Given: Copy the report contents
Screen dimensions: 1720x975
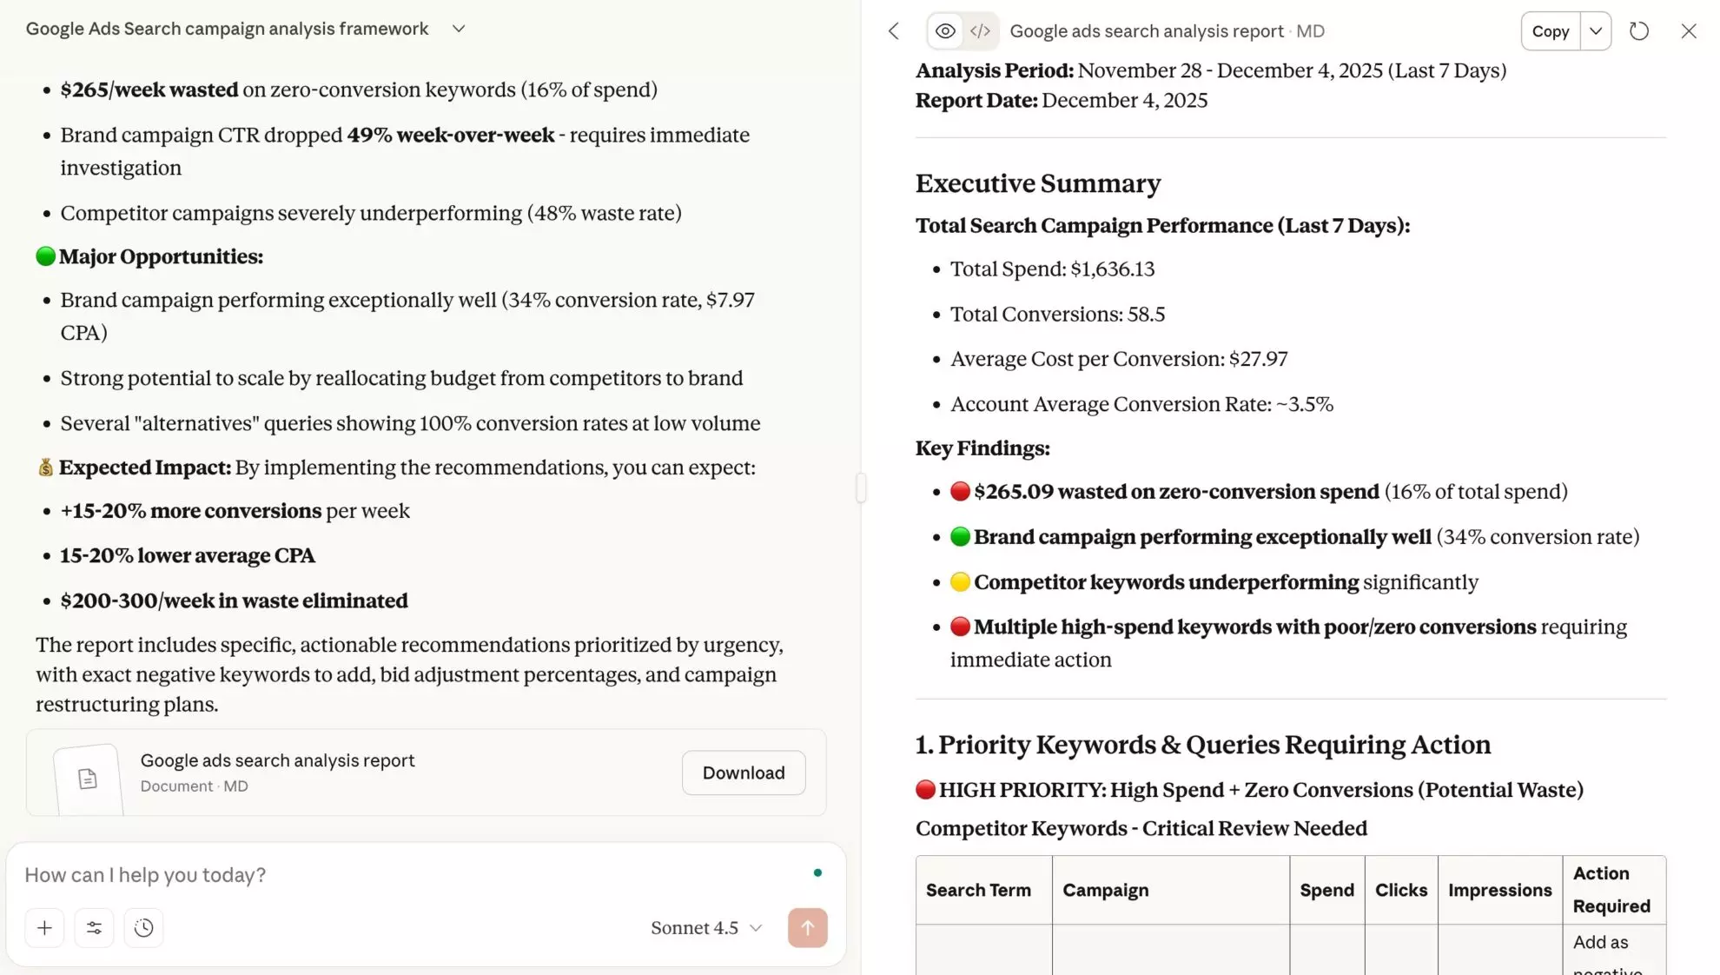Looking at the screenshot, I should [1551, 30].
